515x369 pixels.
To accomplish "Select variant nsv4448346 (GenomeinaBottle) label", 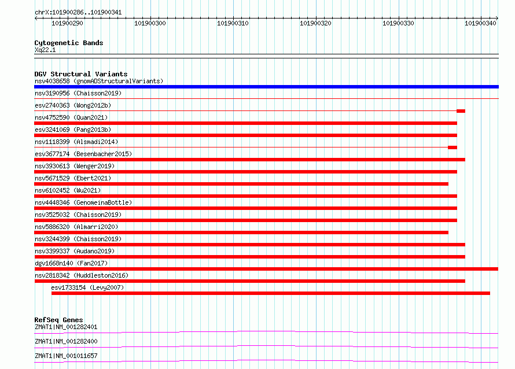I will (x=83, y=202).
